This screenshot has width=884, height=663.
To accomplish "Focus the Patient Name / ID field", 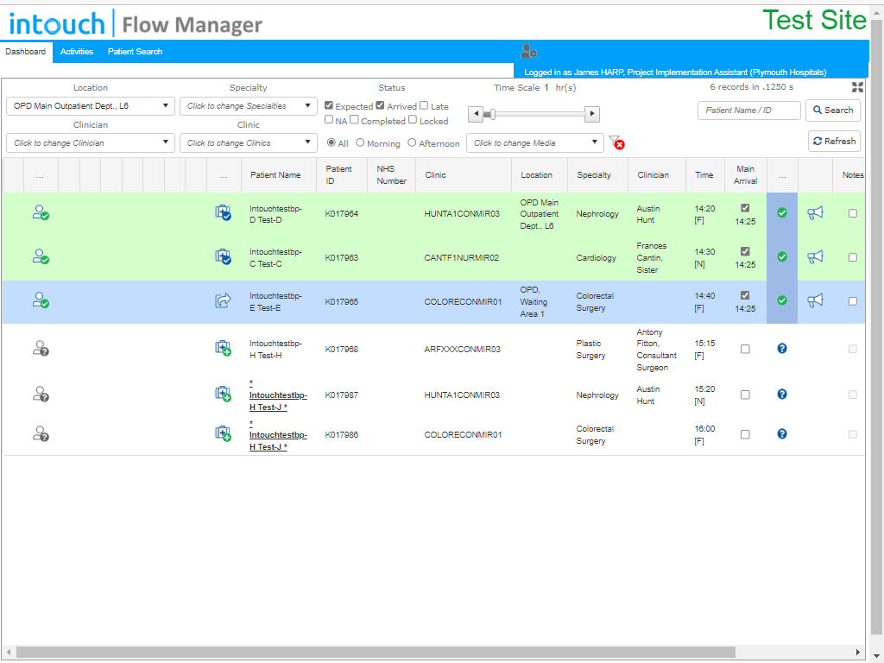I will tap(748, 110).
